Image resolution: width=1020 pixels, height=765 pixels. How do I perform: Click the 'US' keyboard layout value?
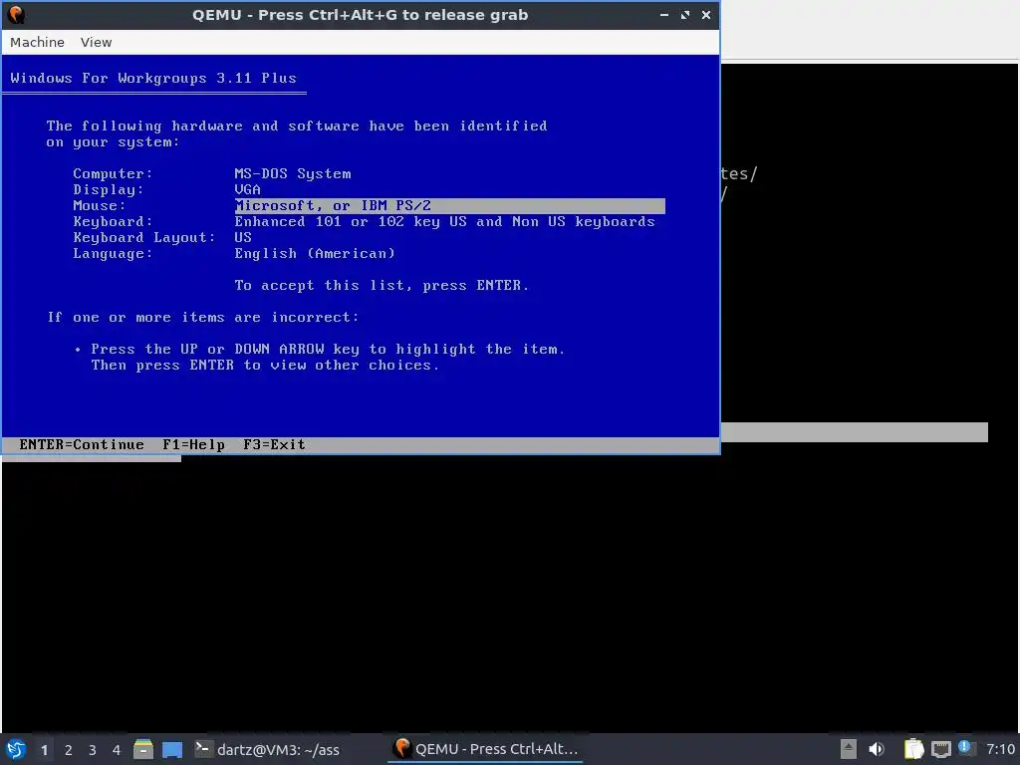(243, 237)
